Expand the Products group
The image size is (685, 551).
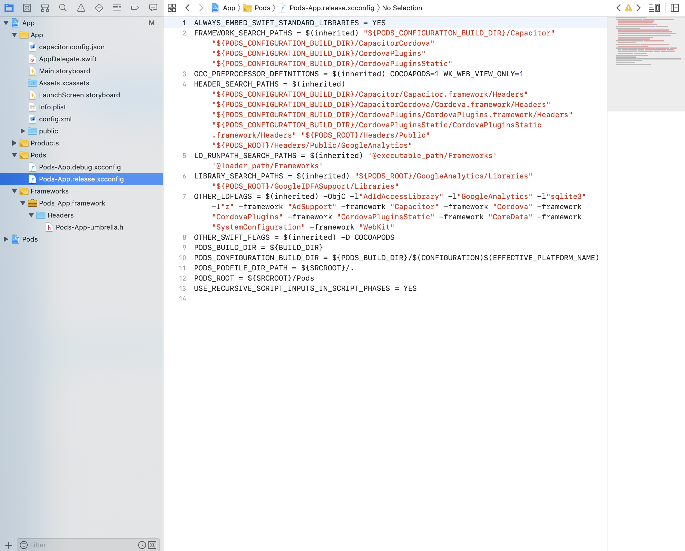[x=14, y=143]
